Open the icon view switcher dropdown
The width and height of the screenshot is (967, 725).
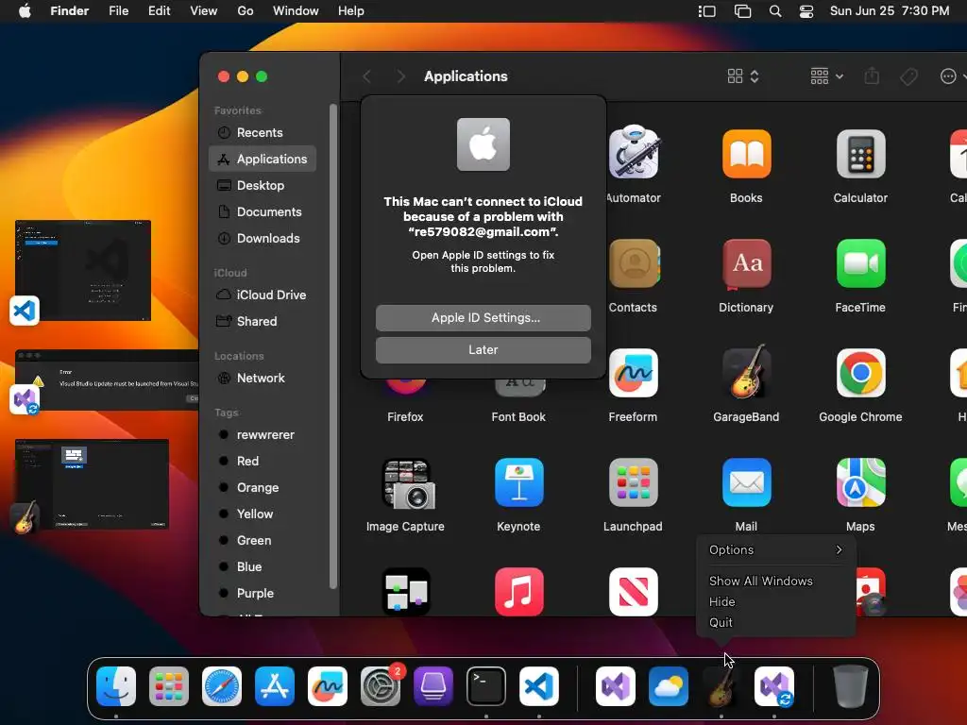[x=742, y=76]
